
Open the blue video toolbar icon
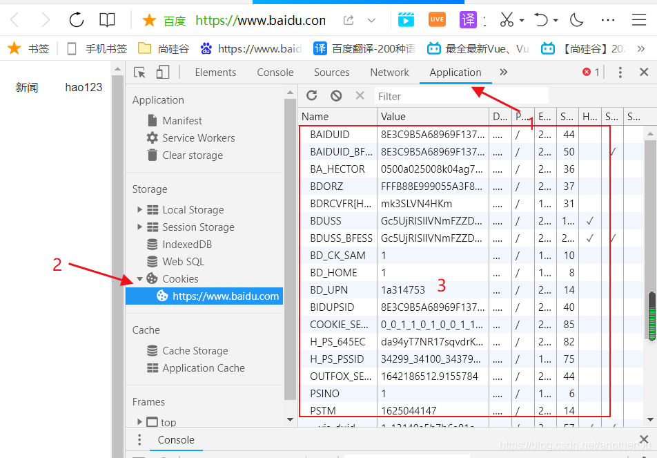click(x=406, y=20)
